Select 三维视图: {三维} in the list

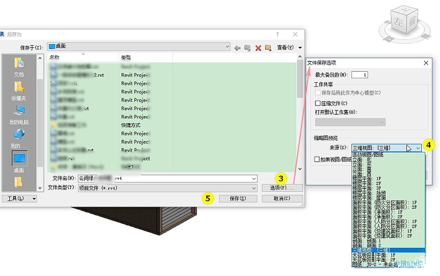point(388,250)
